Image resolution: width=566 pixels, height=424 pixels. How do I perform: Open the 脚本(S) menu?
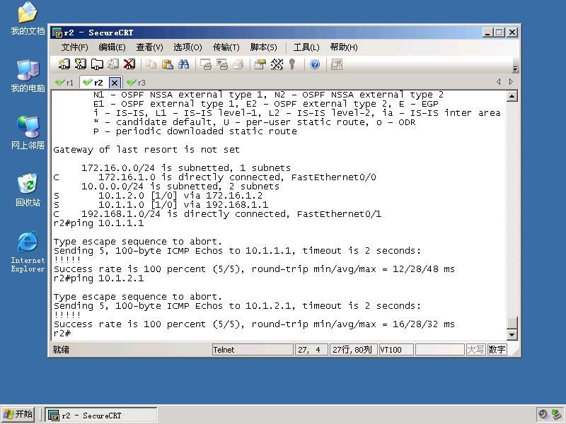click(263, 47)
